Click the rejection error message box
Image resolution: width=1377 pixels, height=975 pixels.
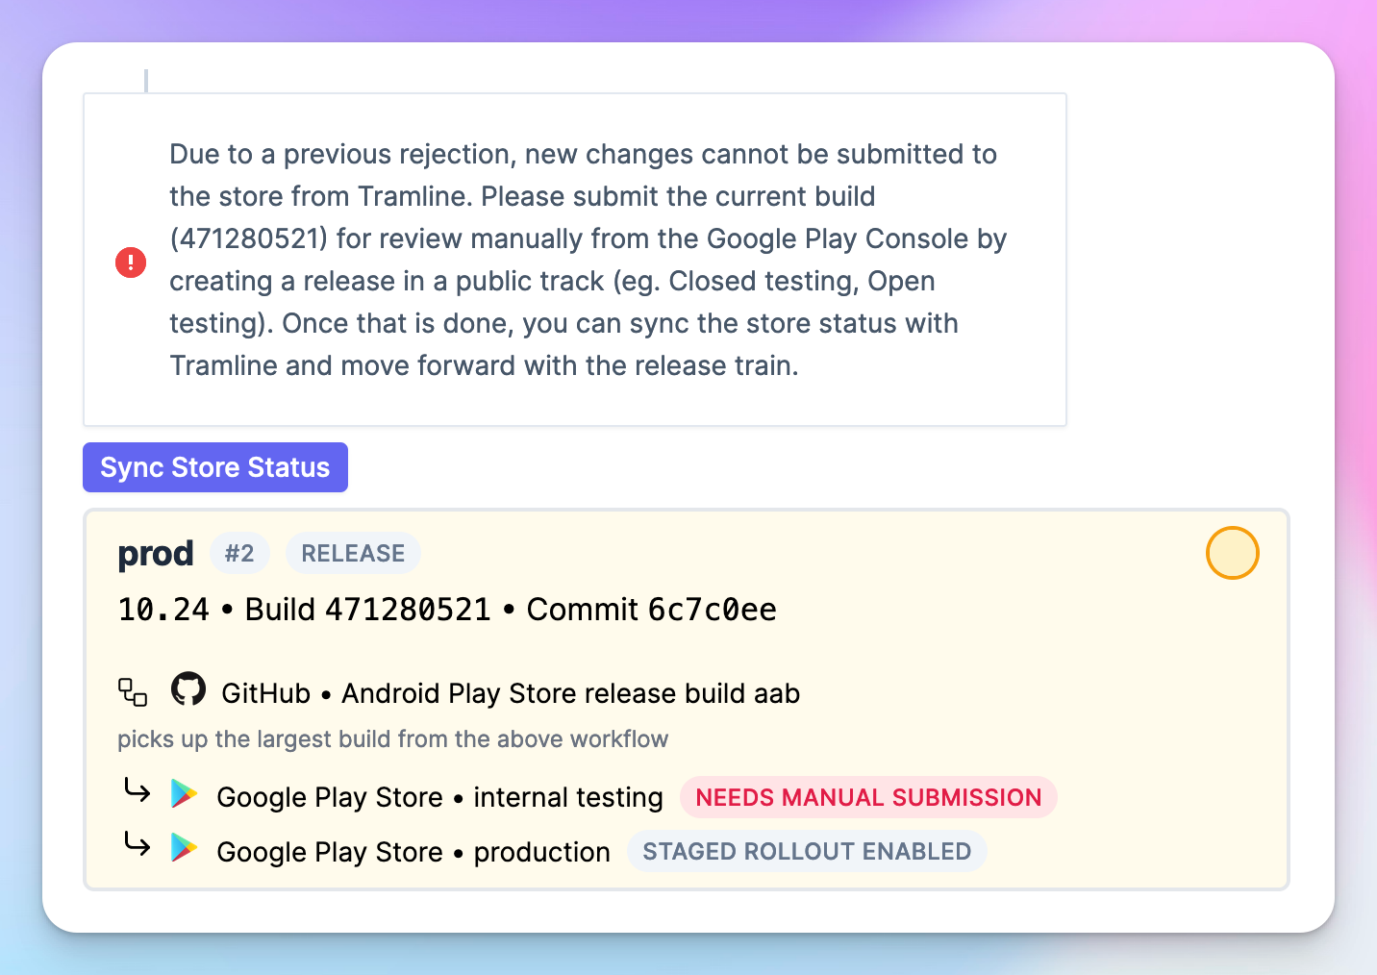pos(575,260)
